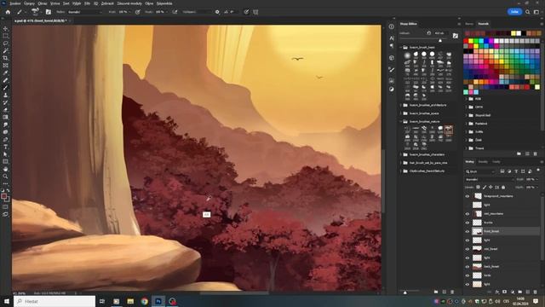Expand the RGB swatch folder
Viewport: 545px width, 307px height.
[x=467, y=99]
